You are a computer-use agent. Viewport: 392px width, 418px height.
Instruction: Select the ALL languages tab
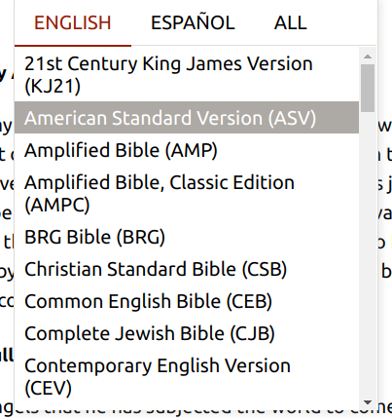[291, 22]
